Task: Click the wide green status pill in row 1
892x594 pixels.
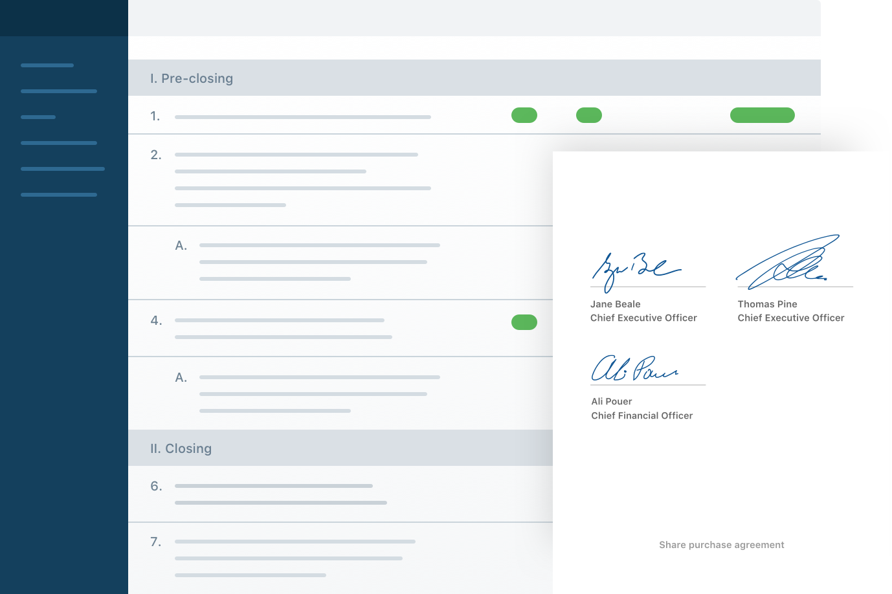Action: tap(763, 115)
